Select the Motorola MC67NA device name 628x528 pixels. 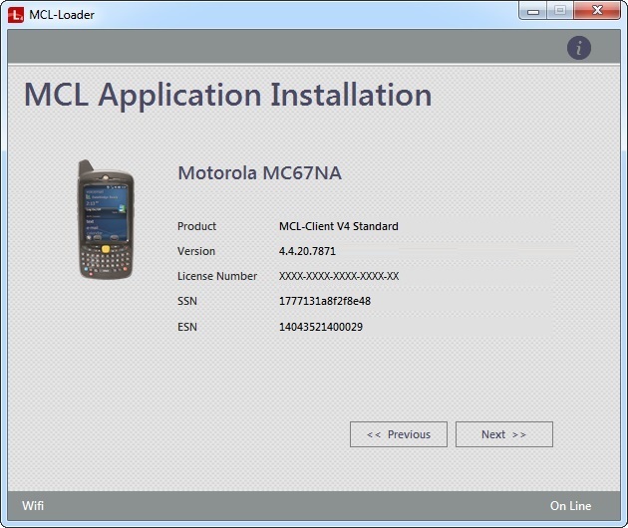tap(259, 173)
